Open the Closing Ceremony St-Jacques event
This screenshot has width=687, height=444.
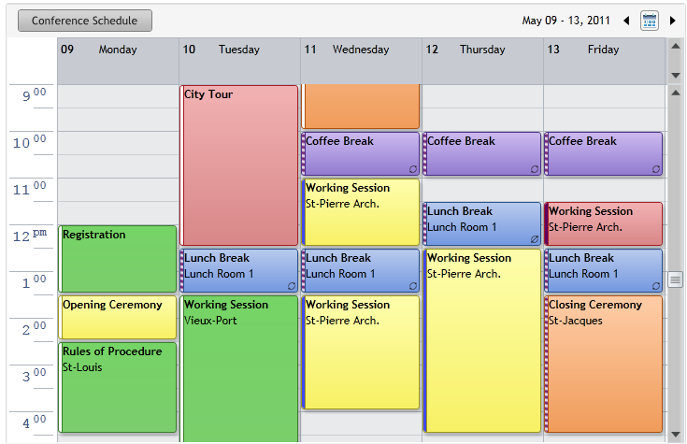click(603, 364)
